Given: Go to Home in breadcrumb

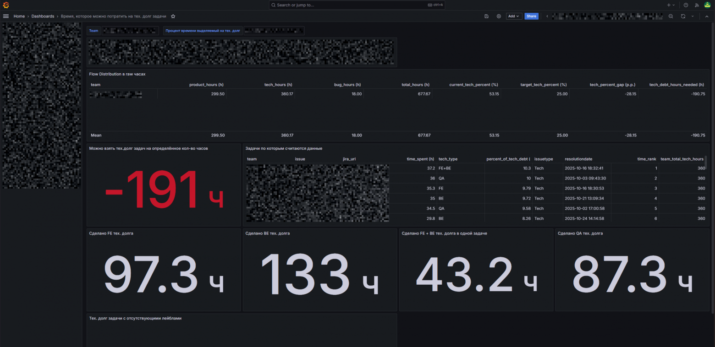Looking at the screenshot, I should 19,16.
